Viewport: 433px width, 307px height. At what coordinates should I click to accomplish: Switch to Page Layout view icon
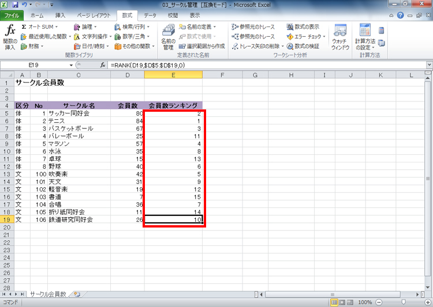pyautogui.click(x=342, y=302)
